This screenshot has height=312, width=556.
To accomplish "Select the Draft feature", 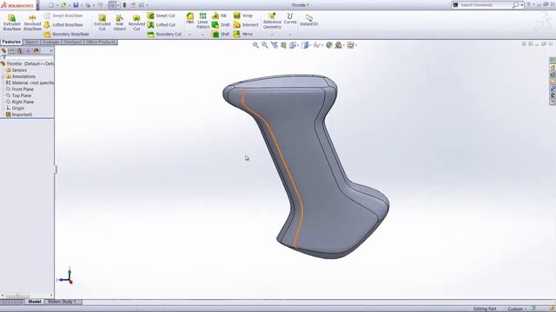I will 221,25.
